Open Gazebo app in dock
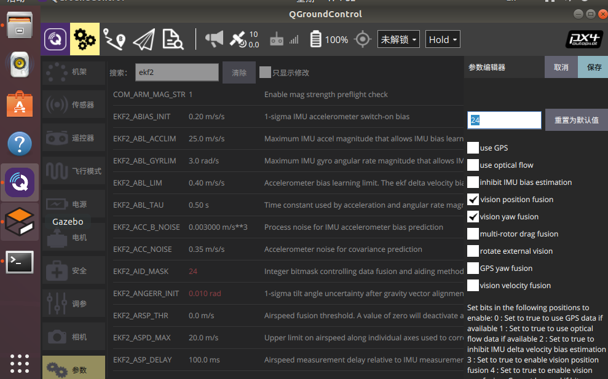The width and height of the screenshot is (608, 379). 20,222
